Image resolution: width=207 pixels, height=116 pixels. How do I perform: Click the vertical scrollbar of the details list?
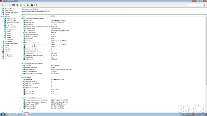coord(206,51)
